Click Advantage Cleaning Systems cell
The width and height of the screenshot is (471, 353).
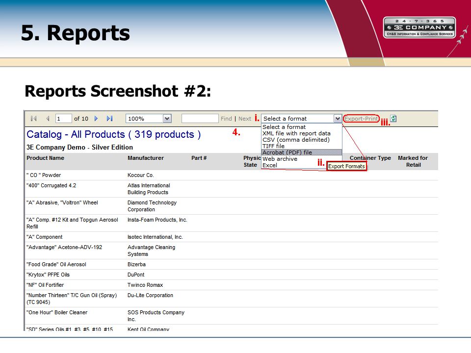pyautogui.click(x=152, y=251)
